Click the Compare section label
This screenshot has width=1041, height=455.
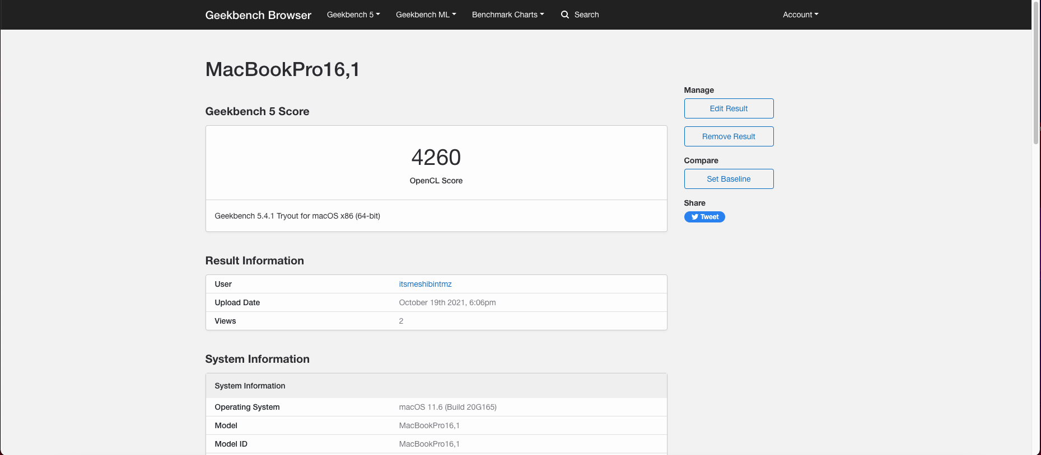pyautogui.click(x=701, y=160)
